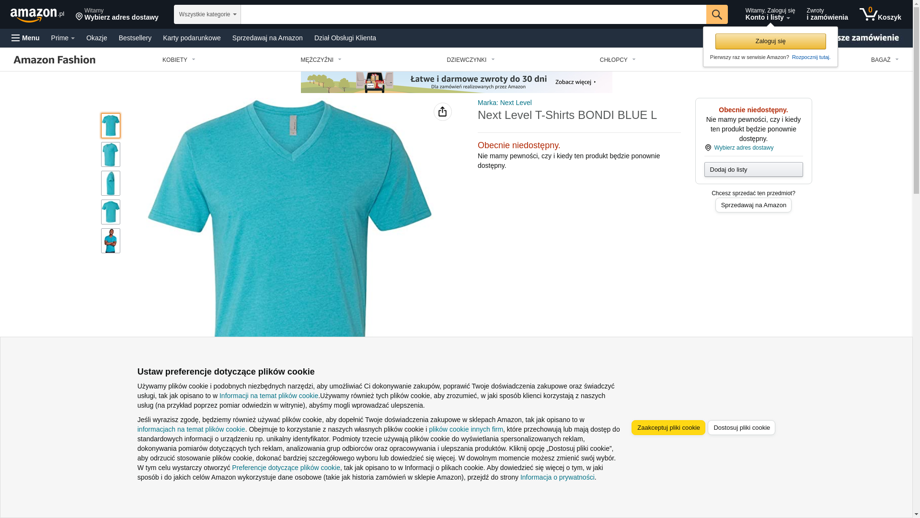Open the Dodaj do listy dropdown
920x518 pixels.
click(754, 169)
